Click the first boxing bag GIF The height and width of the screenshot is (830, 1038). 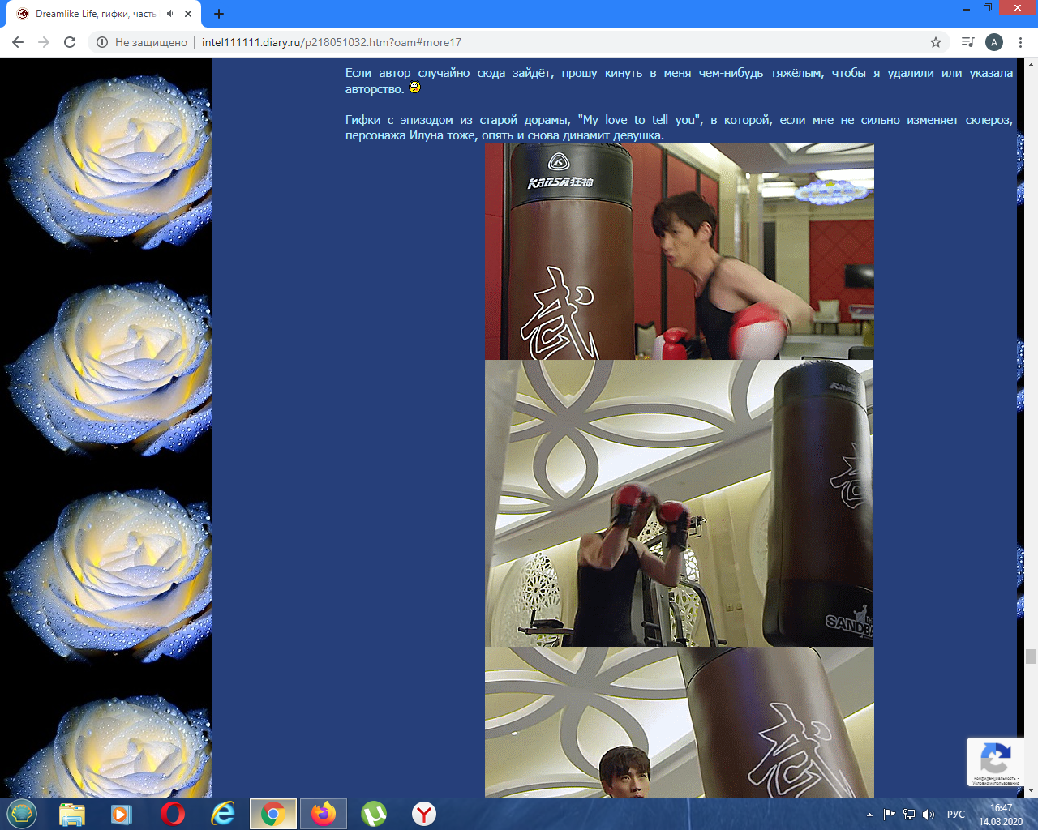680,251
